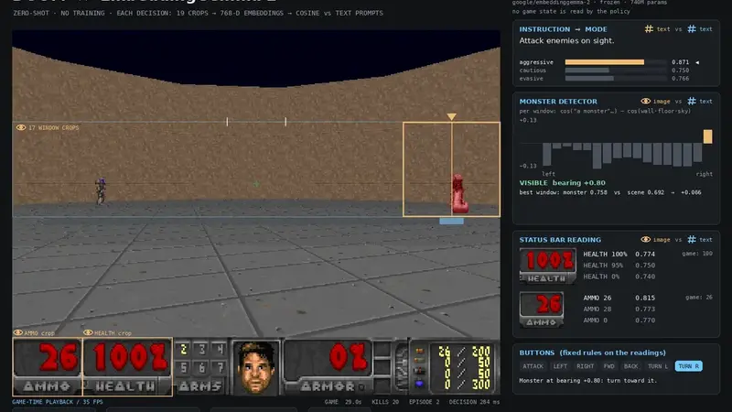Click the LEFT button indicator
The height and width of the screenshot is (412, 732).
(x=560, y=366)
